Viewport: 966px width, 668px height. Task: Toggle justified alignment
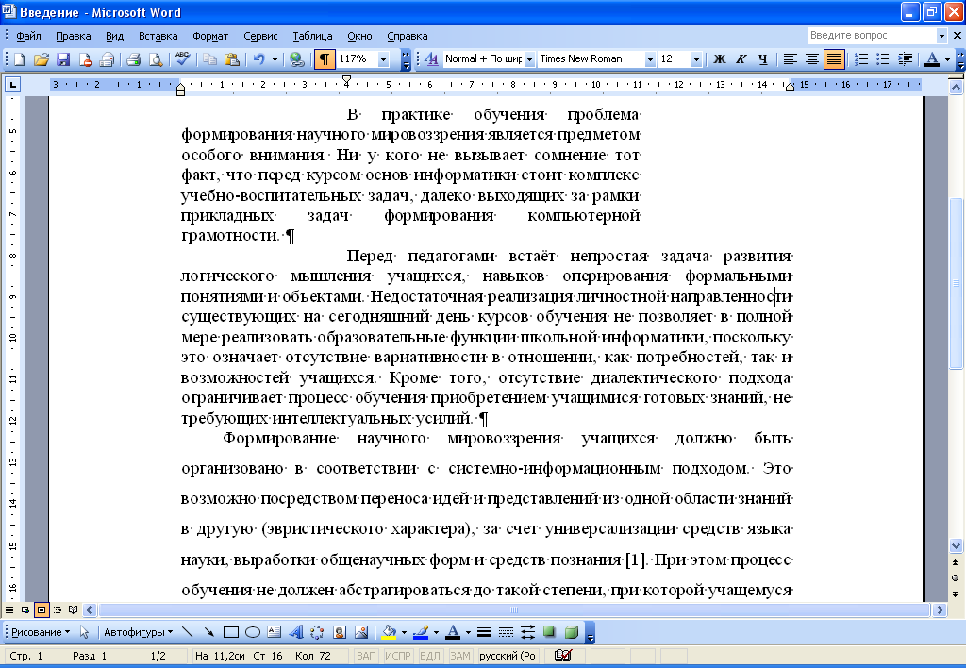(834, 59)
